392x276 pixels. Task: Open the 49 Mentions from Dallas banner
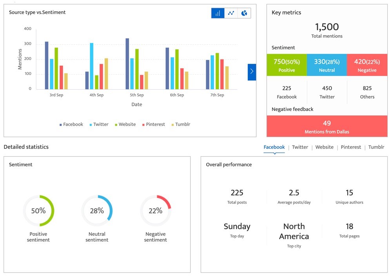[327, 126]
